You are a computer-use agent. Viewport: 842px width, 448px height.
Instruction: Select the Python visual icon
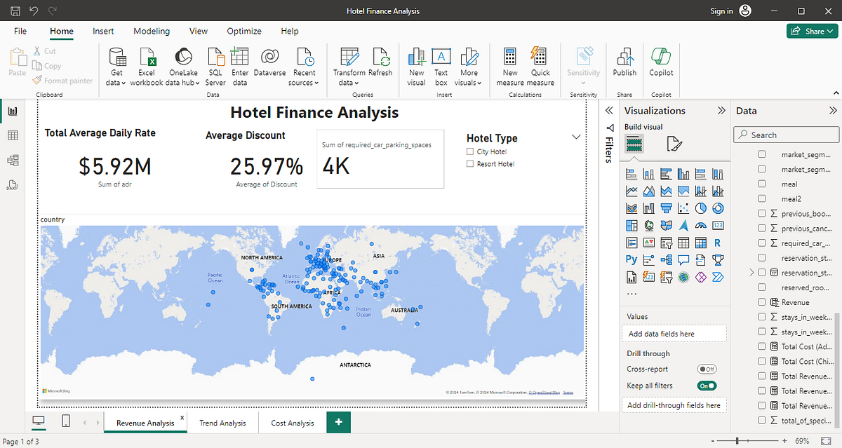coord(631,259)
